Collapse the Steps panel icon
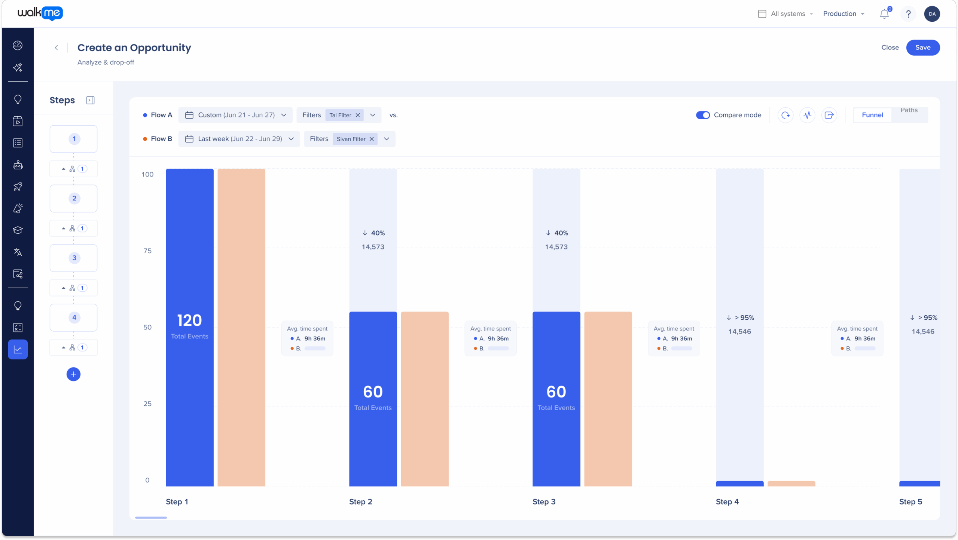Viewport: 958px width, 540px height. pyautogui.click(x=90, y=100)
